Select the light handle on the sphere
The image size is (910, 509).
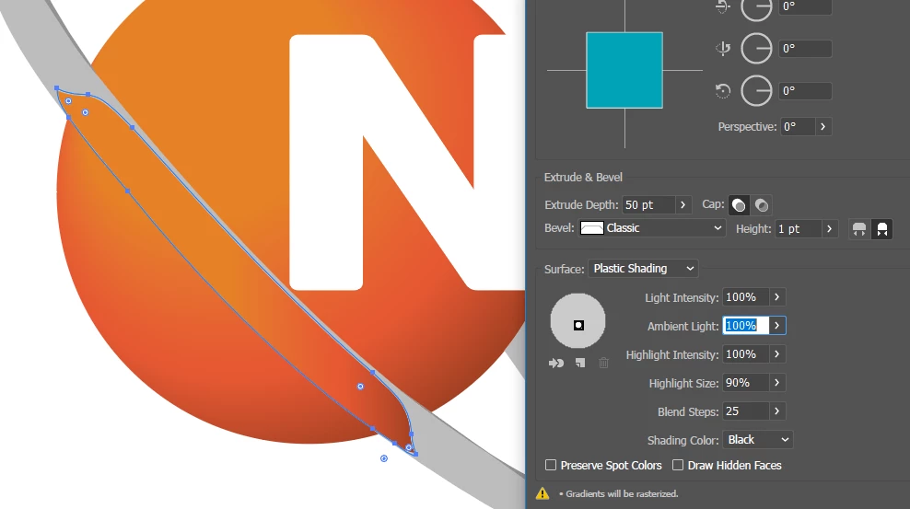click(578, 325)
